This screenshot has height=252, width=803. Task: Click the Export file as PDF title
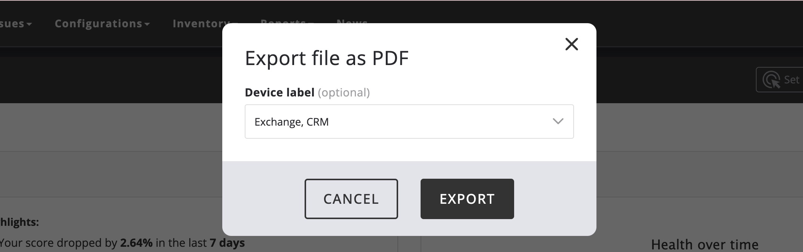point(326,58)
